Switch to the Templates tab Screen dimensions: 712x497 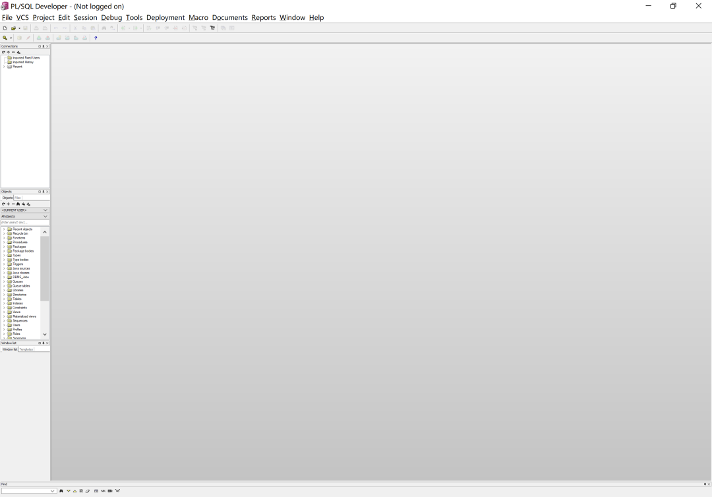tap(26, 349)
